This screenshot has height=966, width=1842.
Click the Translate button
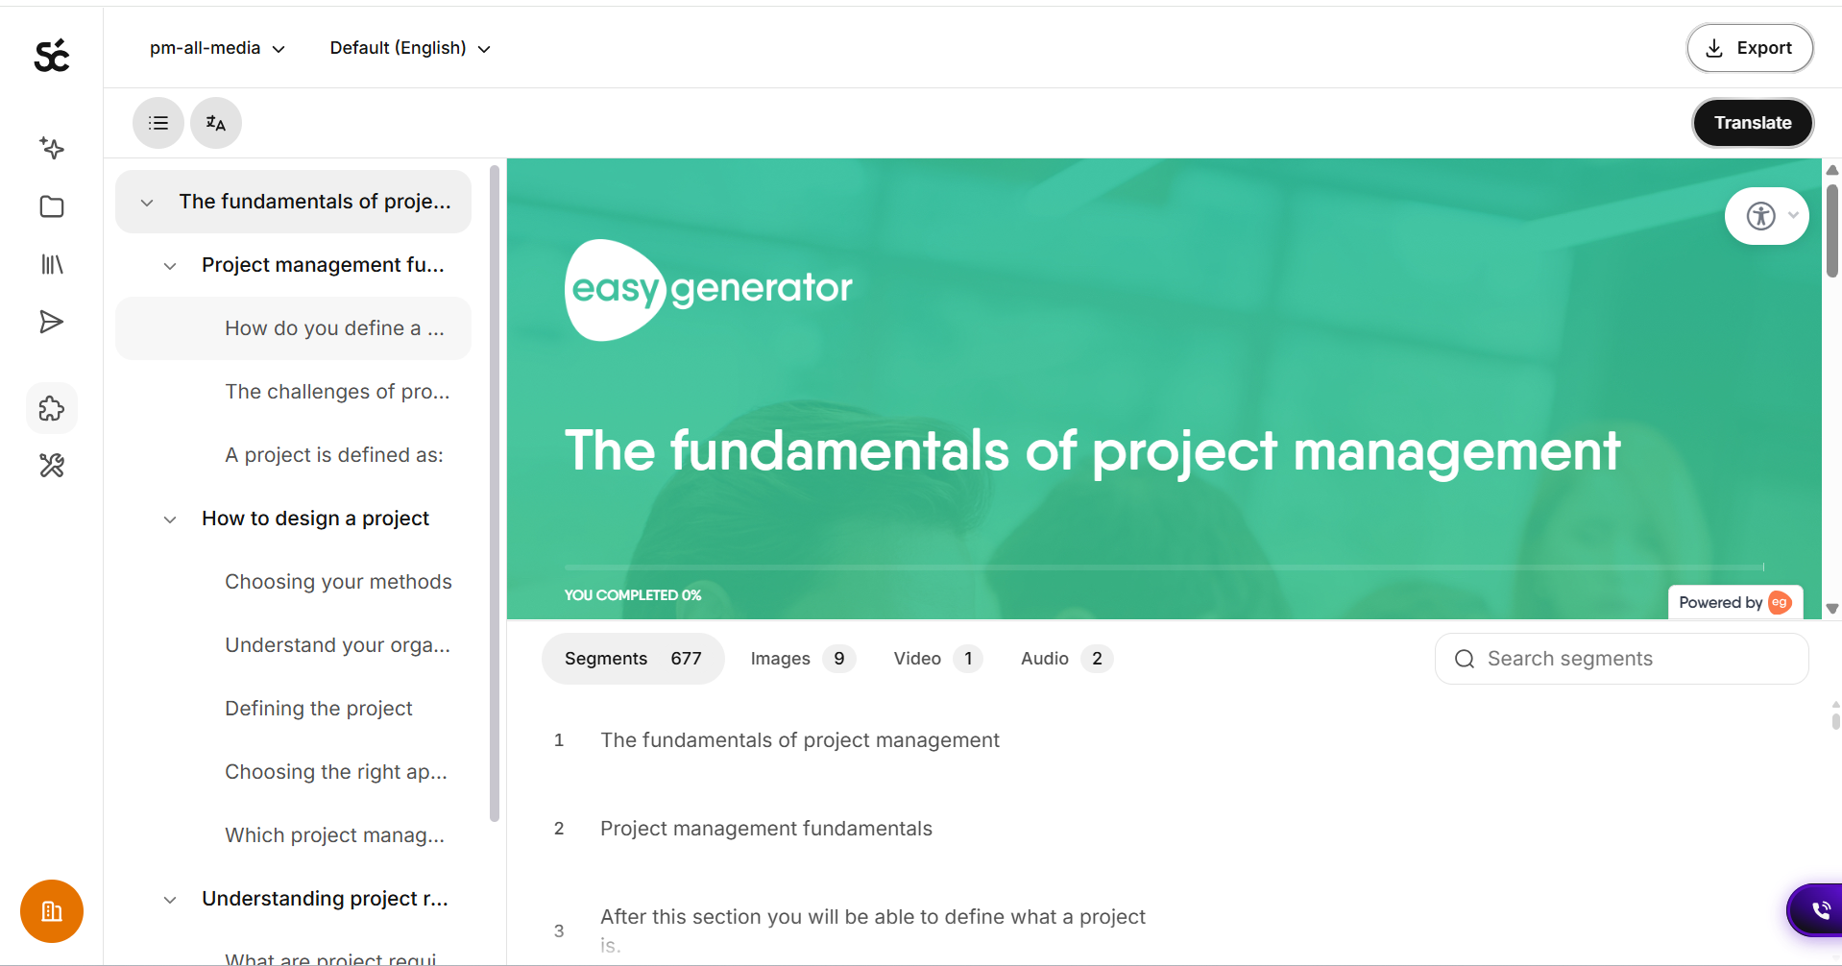tap(1753, 123)
